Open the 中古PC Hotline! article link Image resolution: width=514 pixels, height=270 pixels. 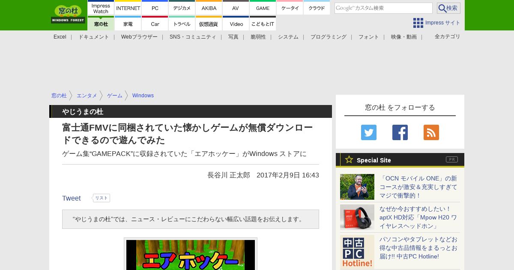pos(419,248)
